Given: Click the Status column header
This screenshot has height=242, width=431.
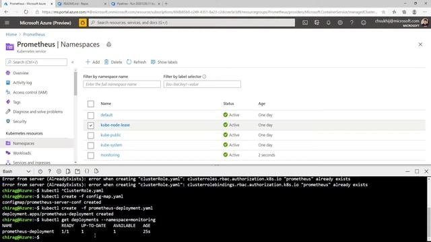Looking at the screenshot, I should (228, 104).
